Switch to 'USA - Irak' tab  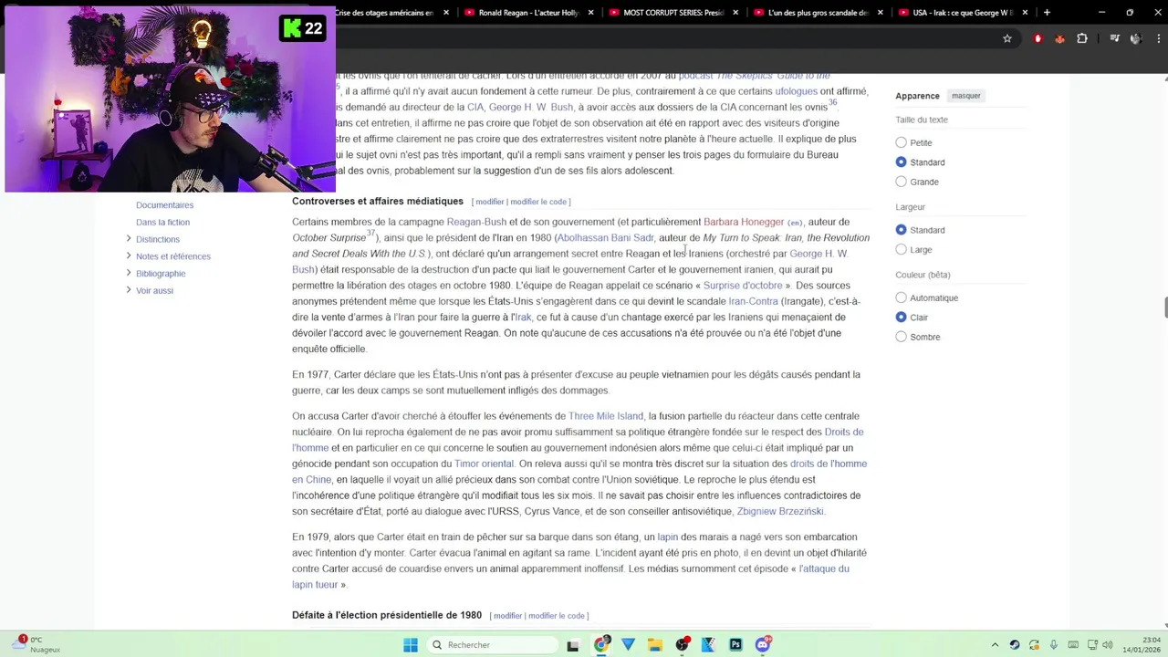pyautogui.click(x=963, y=13)
